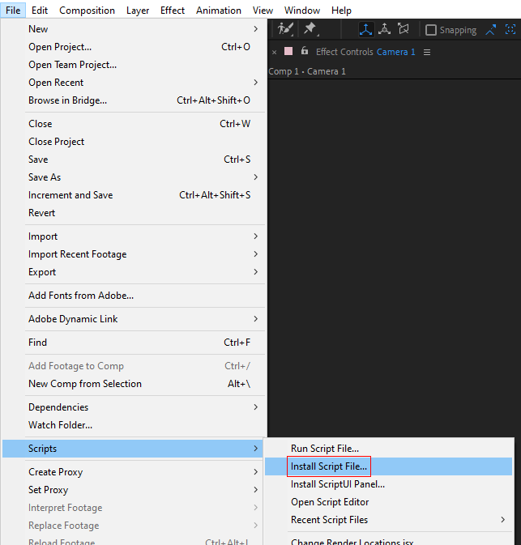This screenshot has height=545, width=521.
Task: Click the pink label color swatch
Action: pyautogui.click(x=288, y=51)
